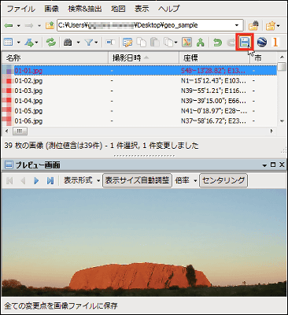Screen dimensions: 288x315
Task: Open the favorite folders dropdown arrow
Action: coord(279,26)
